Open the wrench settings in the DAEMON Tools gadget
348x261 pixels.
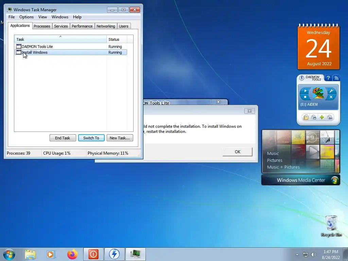[x=331, y=90]
